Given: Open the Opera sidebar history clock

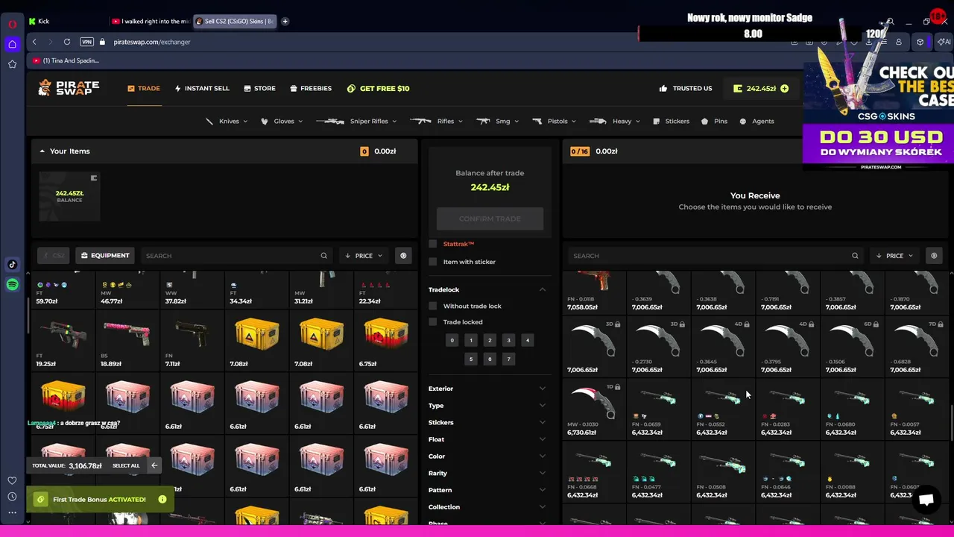Looking at the screenshot, I should tap(12, 497).
